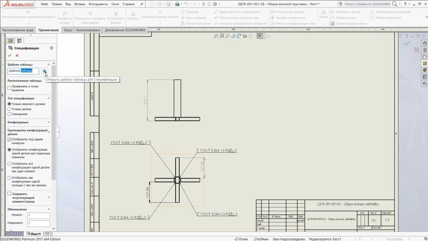Click the Настройка status bar entry
This screenshot has height=241, width=428.
tap(394, 239)
